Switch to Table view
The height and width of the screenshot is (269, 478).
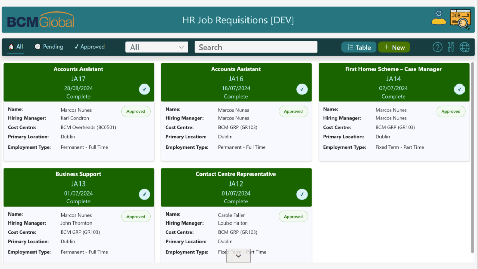(x=359, y=47)
